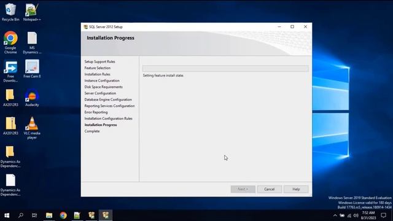Screen dimensions: 393x221
Task: Click the 'Setting feature install state' text
Action: point(163,76)
